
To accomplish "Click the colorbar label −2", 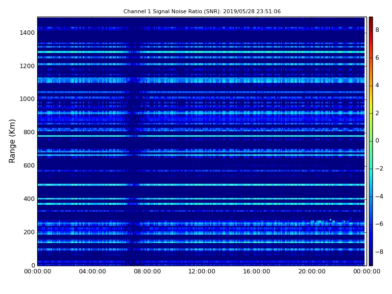I will (x=379, y=169).
